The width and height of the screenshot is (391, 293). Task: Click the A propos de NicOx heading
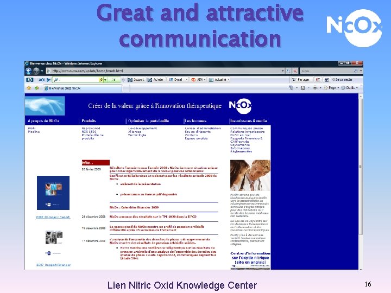coord(43,121)
